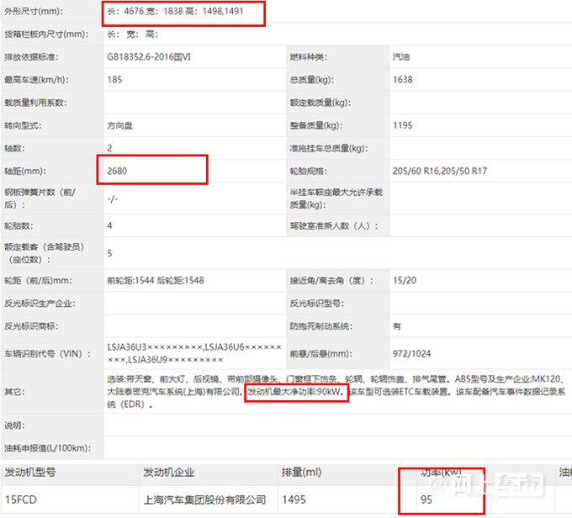Select power value 95
The width and height of the screenshot is (572, 518).
(426, 499)
